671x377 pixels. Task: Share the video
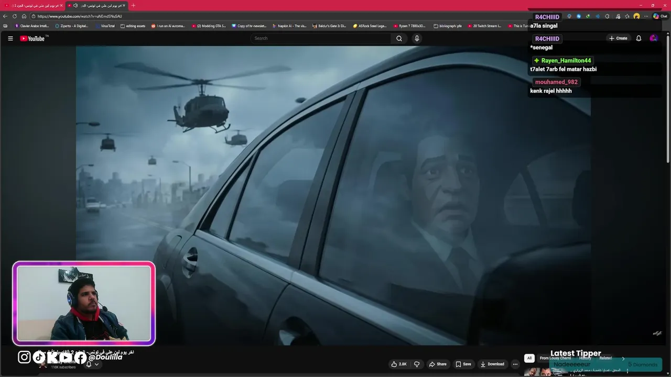point(438,364)
